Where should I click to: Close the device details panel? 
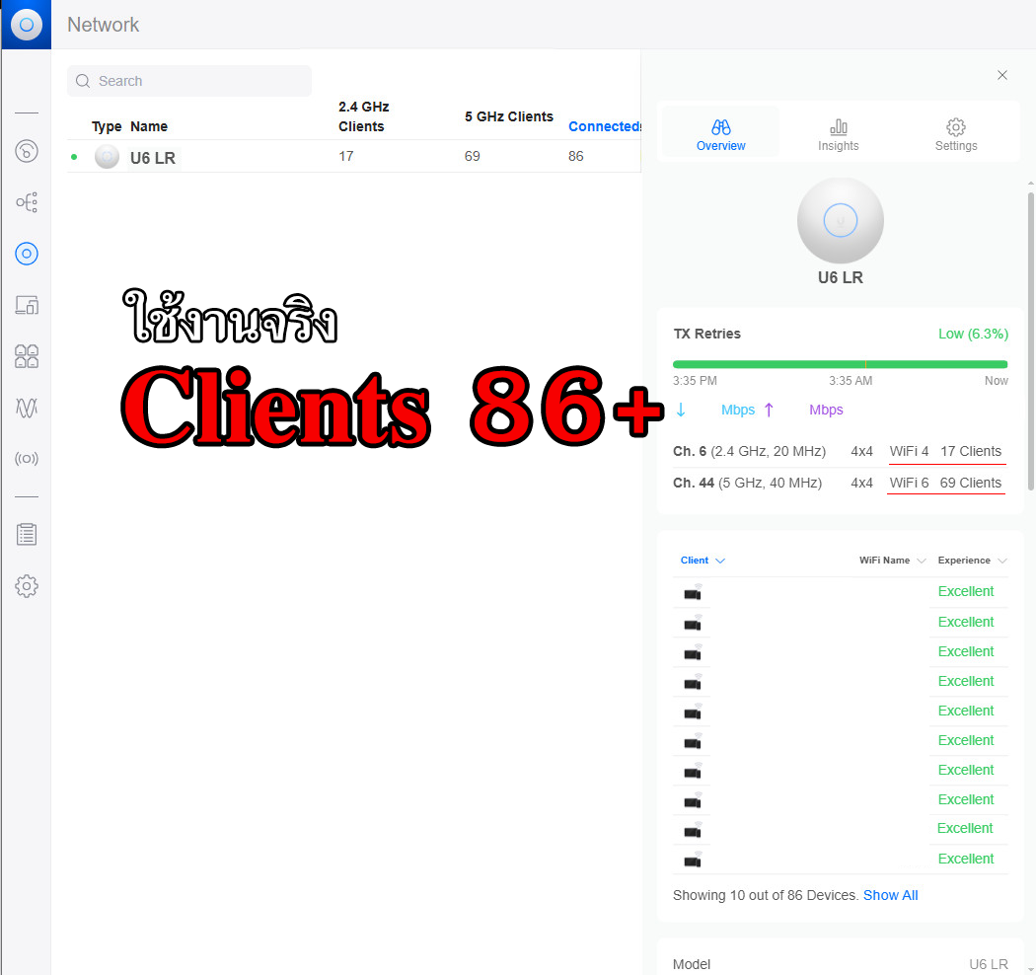(1002, 75)
